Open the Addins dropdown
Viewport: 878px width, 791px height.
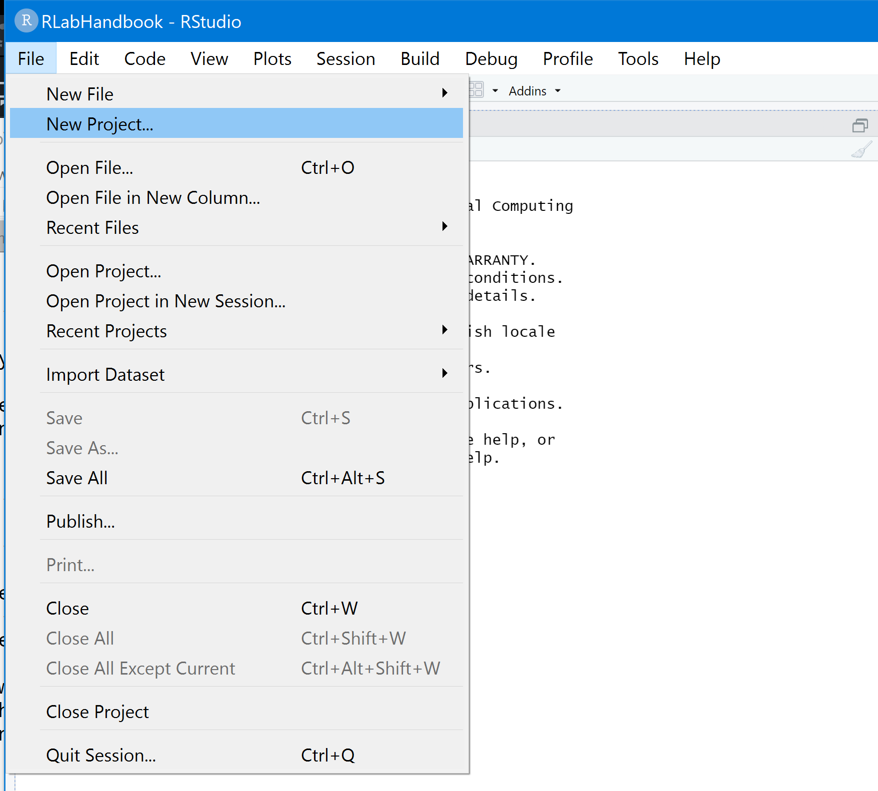coord(534,91)
